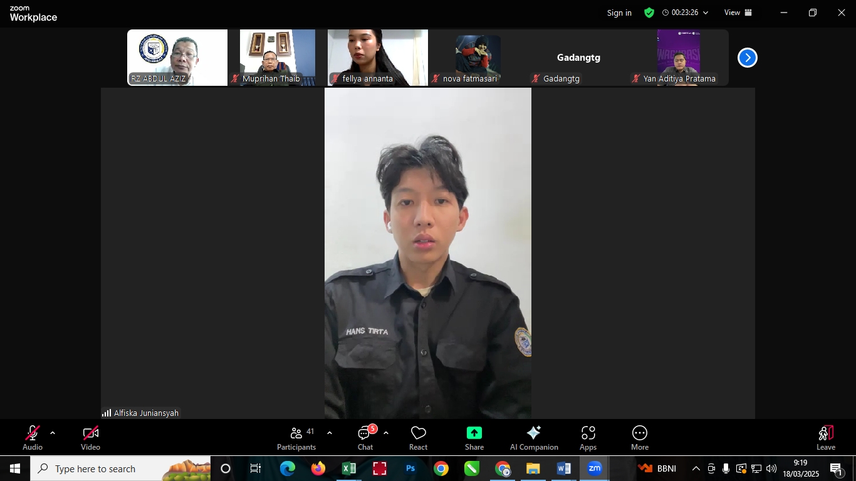Expand the Participants options caret

330,433
